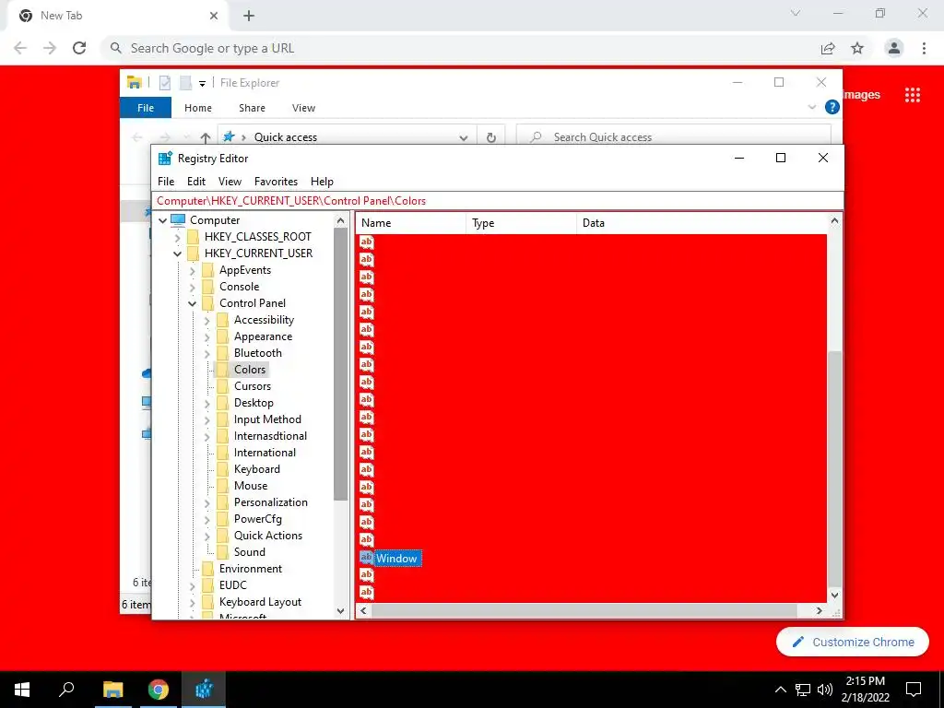Collapse the HKEY_CURRENT_USER node
944x708 pixels.
177,254
